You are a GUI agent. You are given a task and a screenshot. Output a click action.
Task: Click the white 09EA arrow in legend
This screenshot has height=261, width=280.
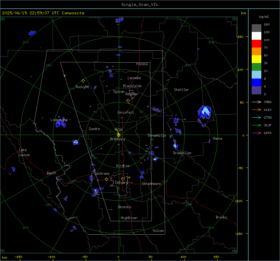tap(256, 102)
